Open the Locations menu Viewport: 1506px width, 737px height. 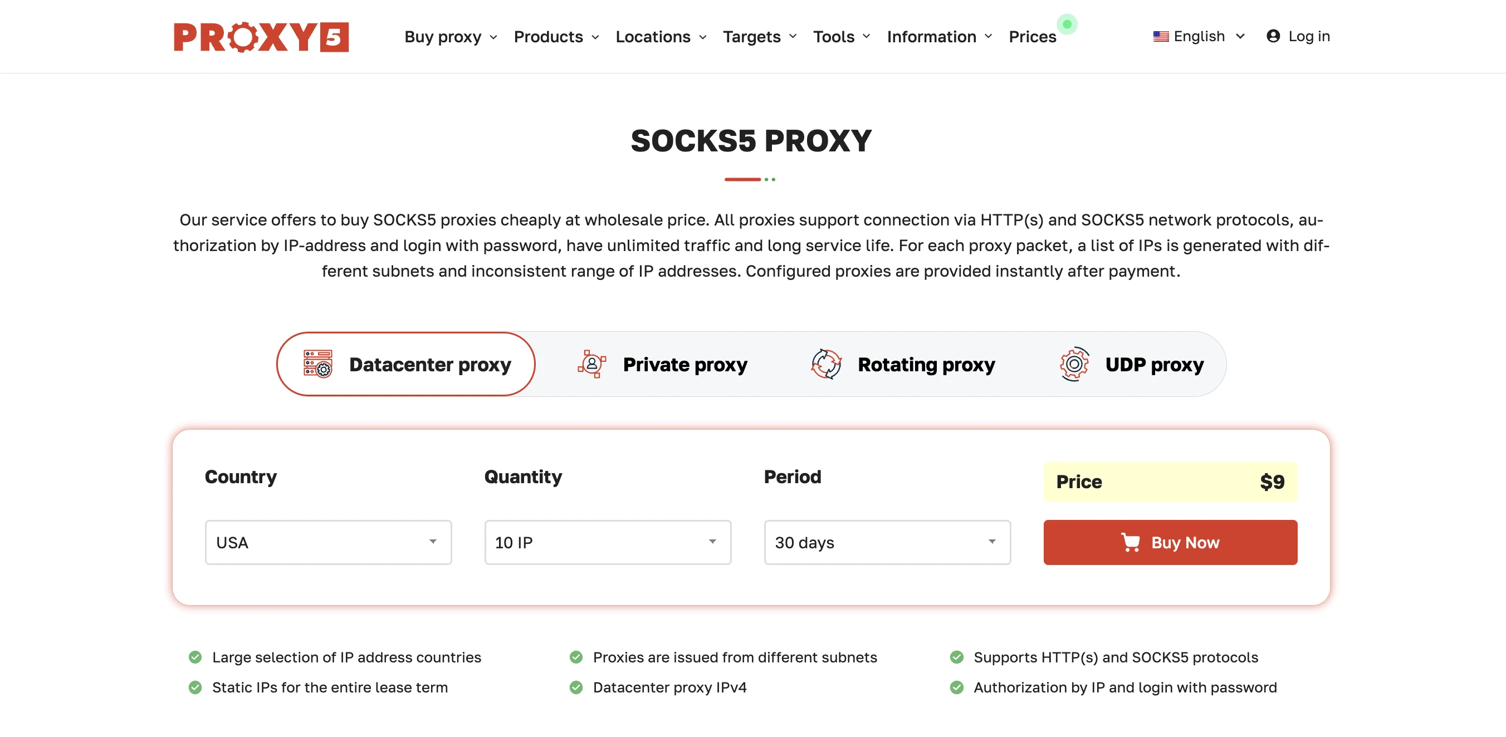coord(661,37)
